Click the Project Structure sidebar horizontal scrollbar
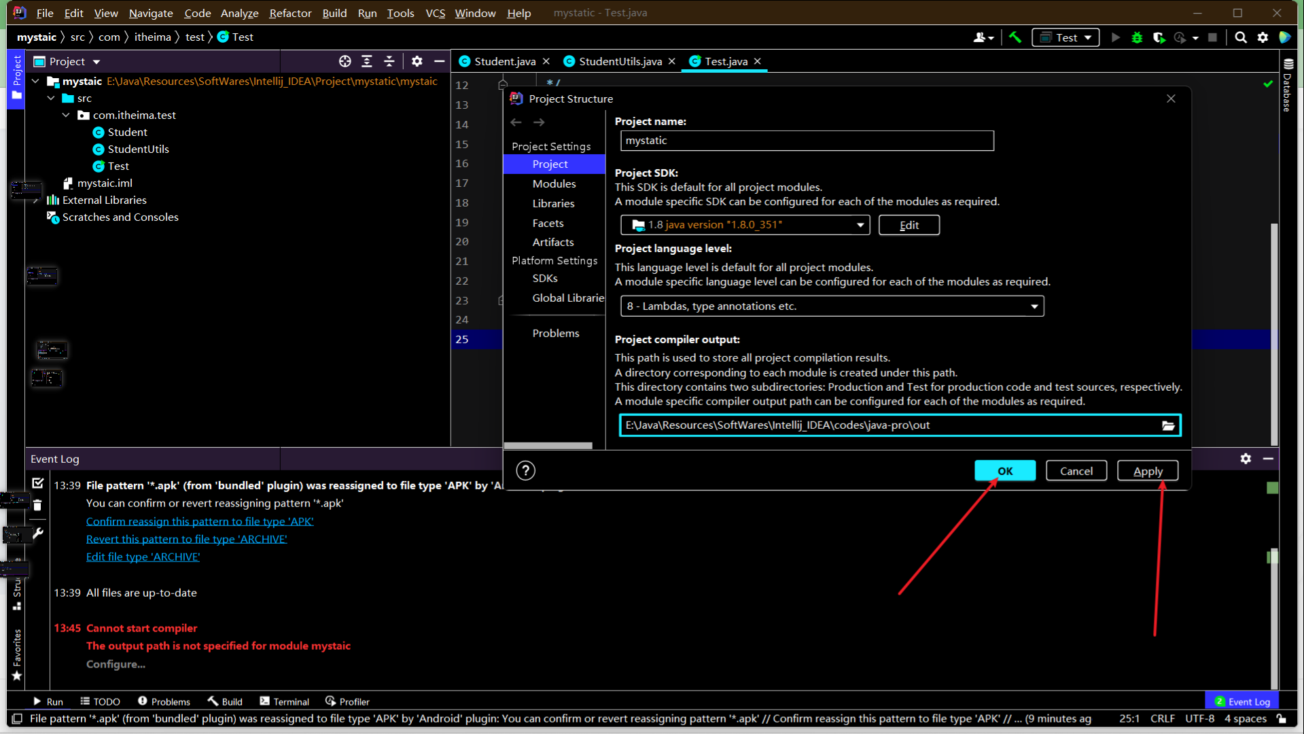The image size is (1304, 734). pyautogui.click(x=548, y=446)
